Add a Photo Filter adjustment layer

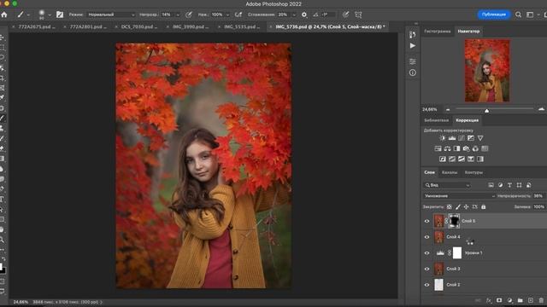pyautogui.click(x=466, y=148)
